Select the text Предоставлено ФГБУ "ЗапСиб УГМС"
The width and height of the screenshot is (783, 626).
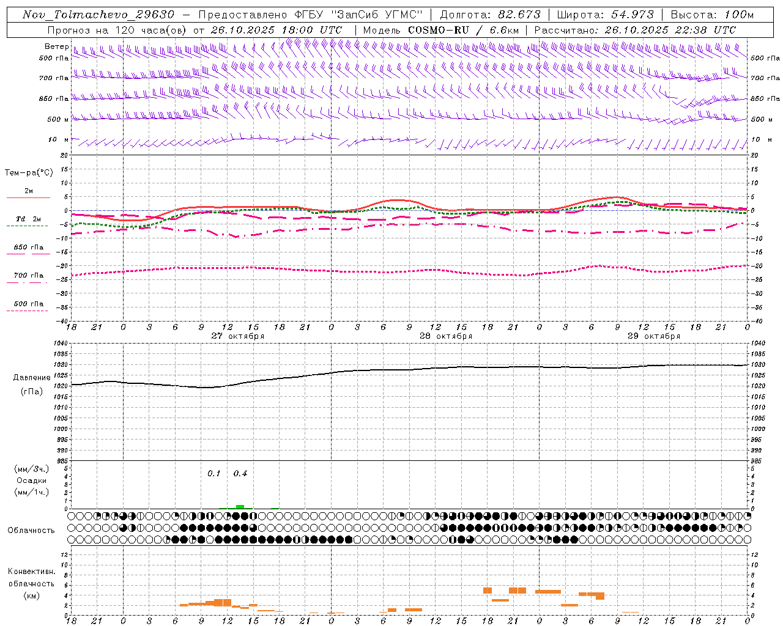coord(311,15)
